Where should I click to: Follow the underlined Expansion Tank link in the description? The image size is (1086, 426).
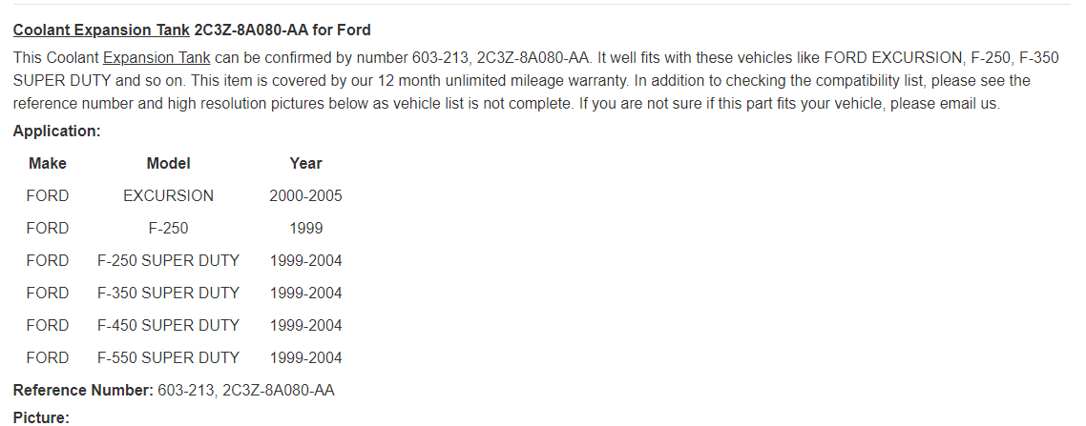pyautogui.click(x=157, y=58)
